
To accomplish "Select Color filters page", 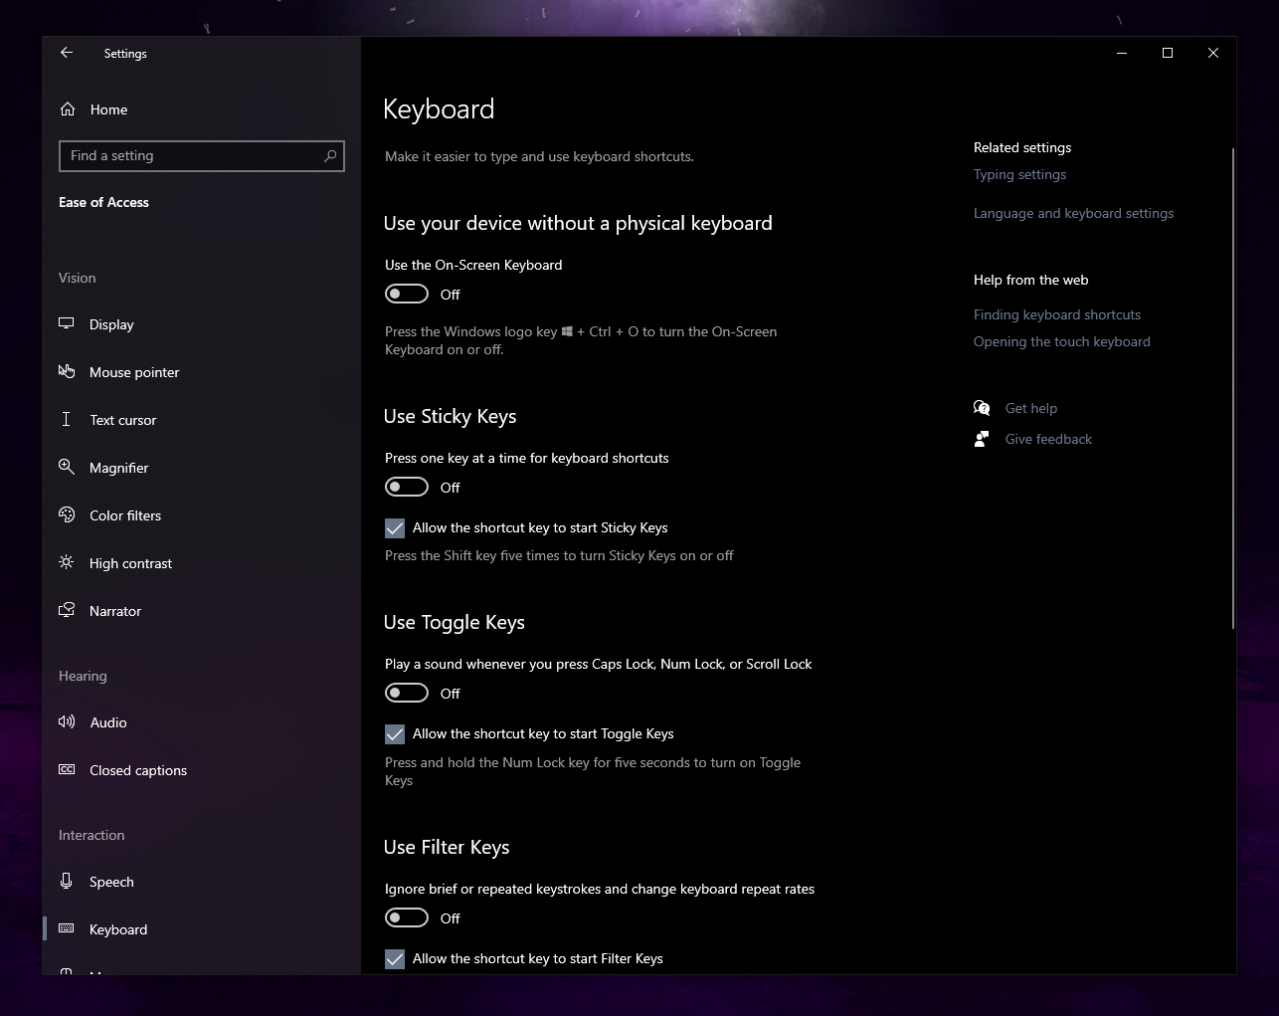I will [201, 515].
